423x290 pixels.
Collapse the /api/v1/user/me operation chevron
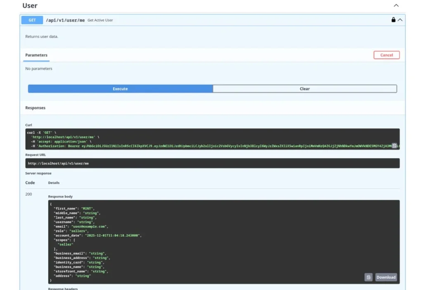pyautogui.click(x=400, y=20)
